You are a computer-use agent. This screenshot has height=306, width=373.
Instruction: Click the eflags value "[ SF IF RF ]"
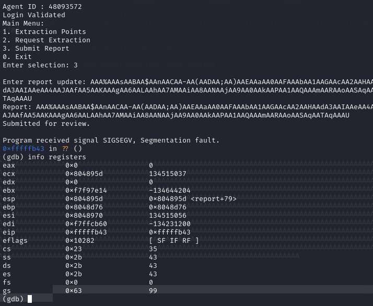pos(174,240)
